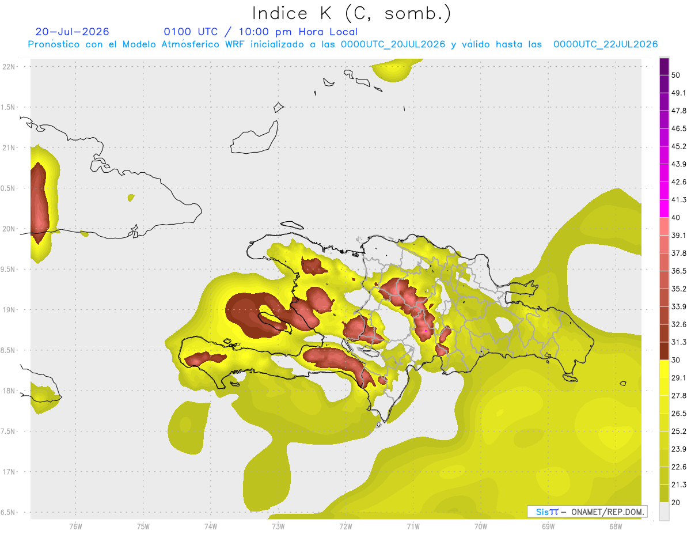691x534 pixels.
Task: Select the color scale value 23.9
Action: pos(679,449)
